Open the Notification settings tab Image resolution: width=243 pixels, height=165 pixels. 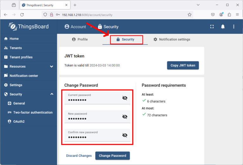pos(171,39)
